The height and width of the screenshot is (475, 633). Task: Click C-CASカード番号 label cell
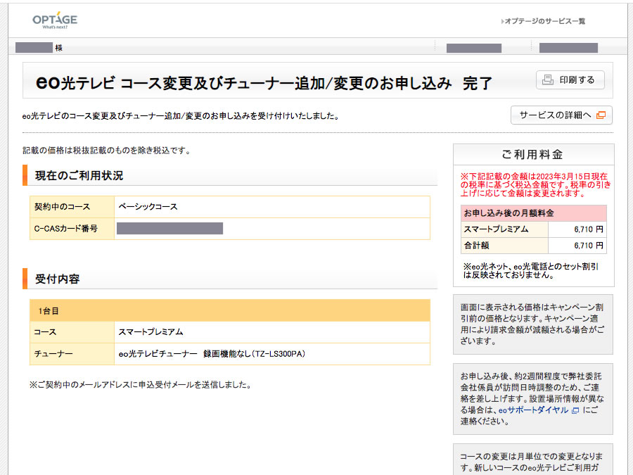pyautogui.click(x=72, y=229)
